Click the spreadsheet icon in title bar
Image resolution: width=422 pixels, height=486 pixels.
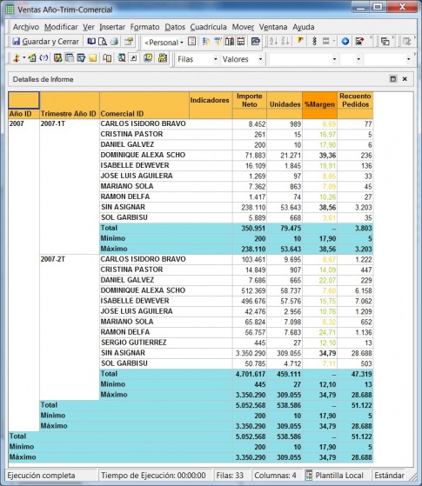pos(10,10)
